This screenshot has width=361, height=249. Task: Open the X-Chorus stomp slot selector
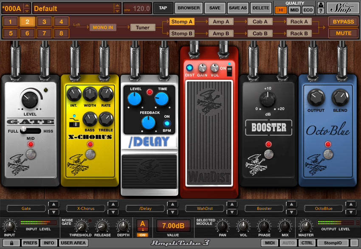(86, 209)
